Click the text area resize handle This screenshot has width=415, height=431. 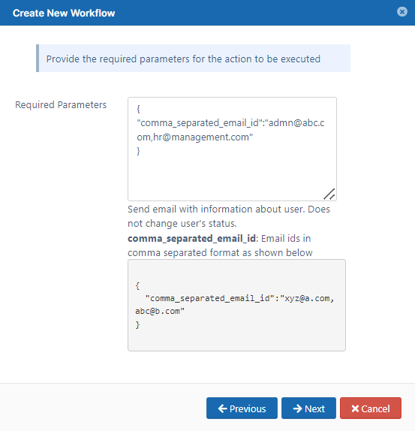(x=329, y=194)
